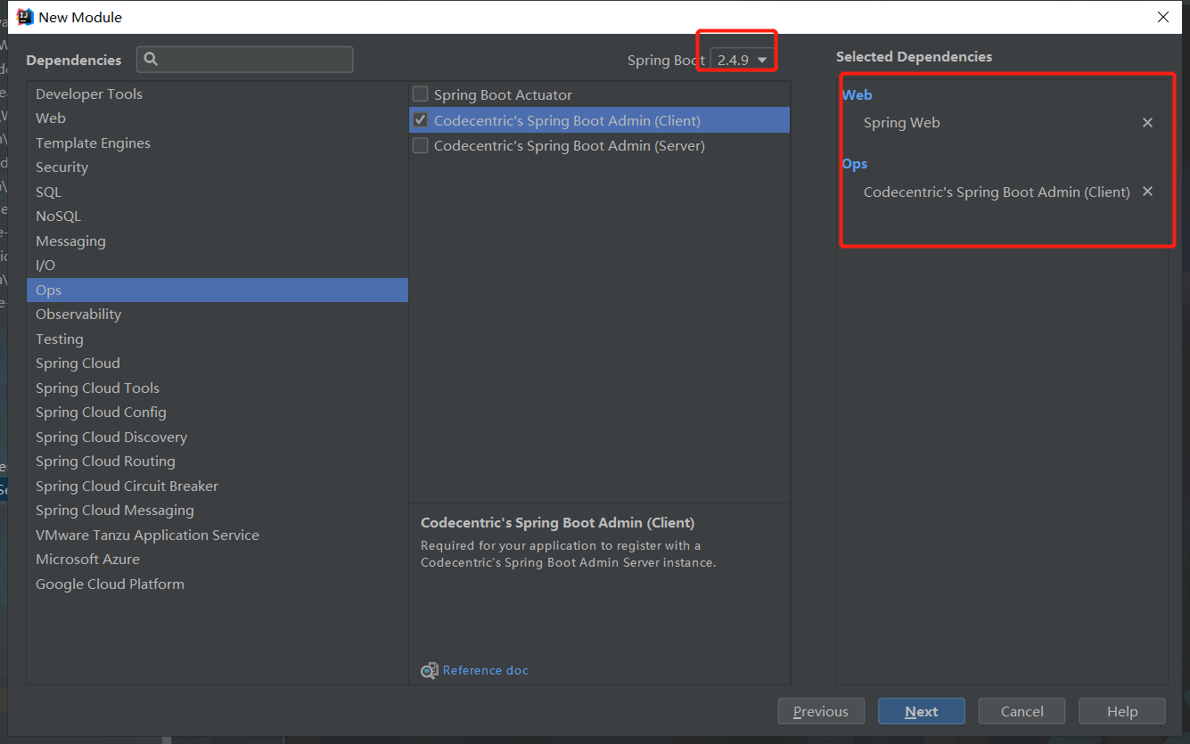Select the Google Cloud Platform category
The height and width of the screenshot is (744, 1190).
click(x=217, y=584)
